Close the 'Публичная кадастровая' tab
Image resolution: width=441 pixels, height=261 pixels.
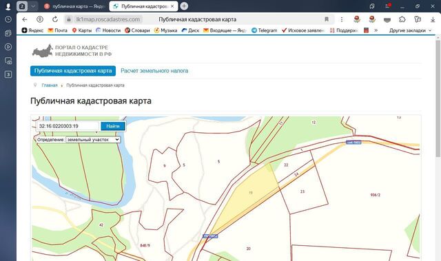pos(172,6)
